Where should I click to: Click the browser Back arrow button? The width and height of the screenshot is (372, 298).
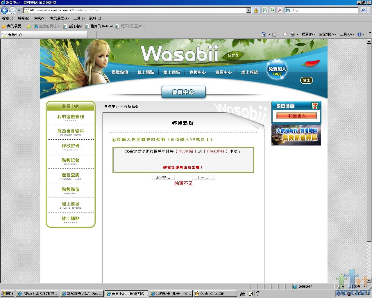tap(4, 10)
